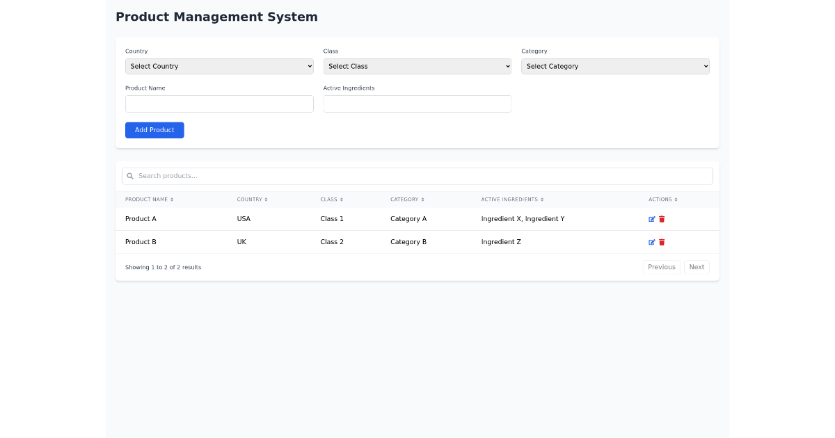This screenshot has width=835, height=438.
Task: Open the Select Country dropdown
Action: coord(219,66)
